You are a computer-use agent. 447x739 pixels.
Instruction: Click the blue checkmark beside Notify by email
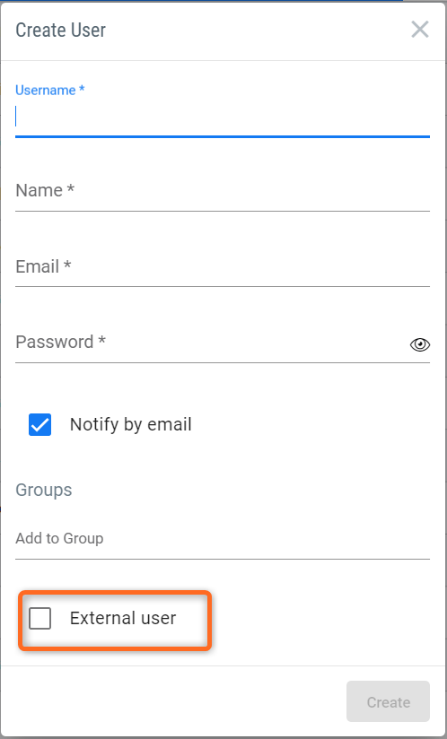(x=40, y=424)
